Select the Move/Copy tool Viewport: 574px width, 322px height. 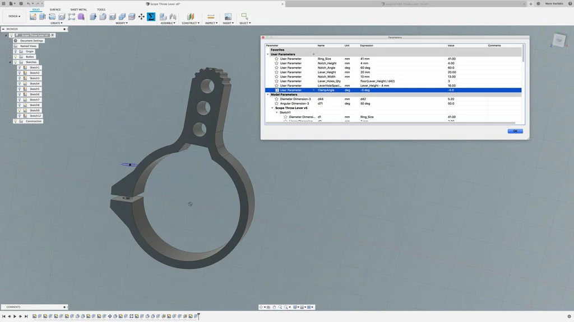tap(140, 17)
